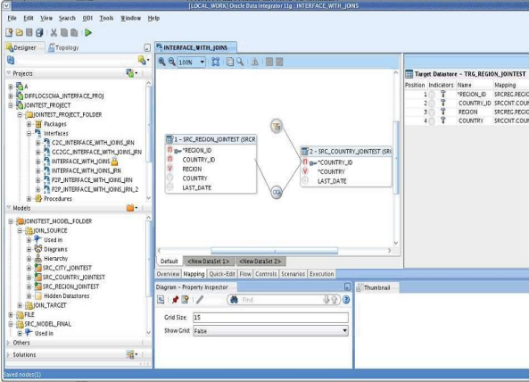The width and height of the screenshot is (529, 382).
Task: Click the Cut scissors icon
Action: pos(54,33)
